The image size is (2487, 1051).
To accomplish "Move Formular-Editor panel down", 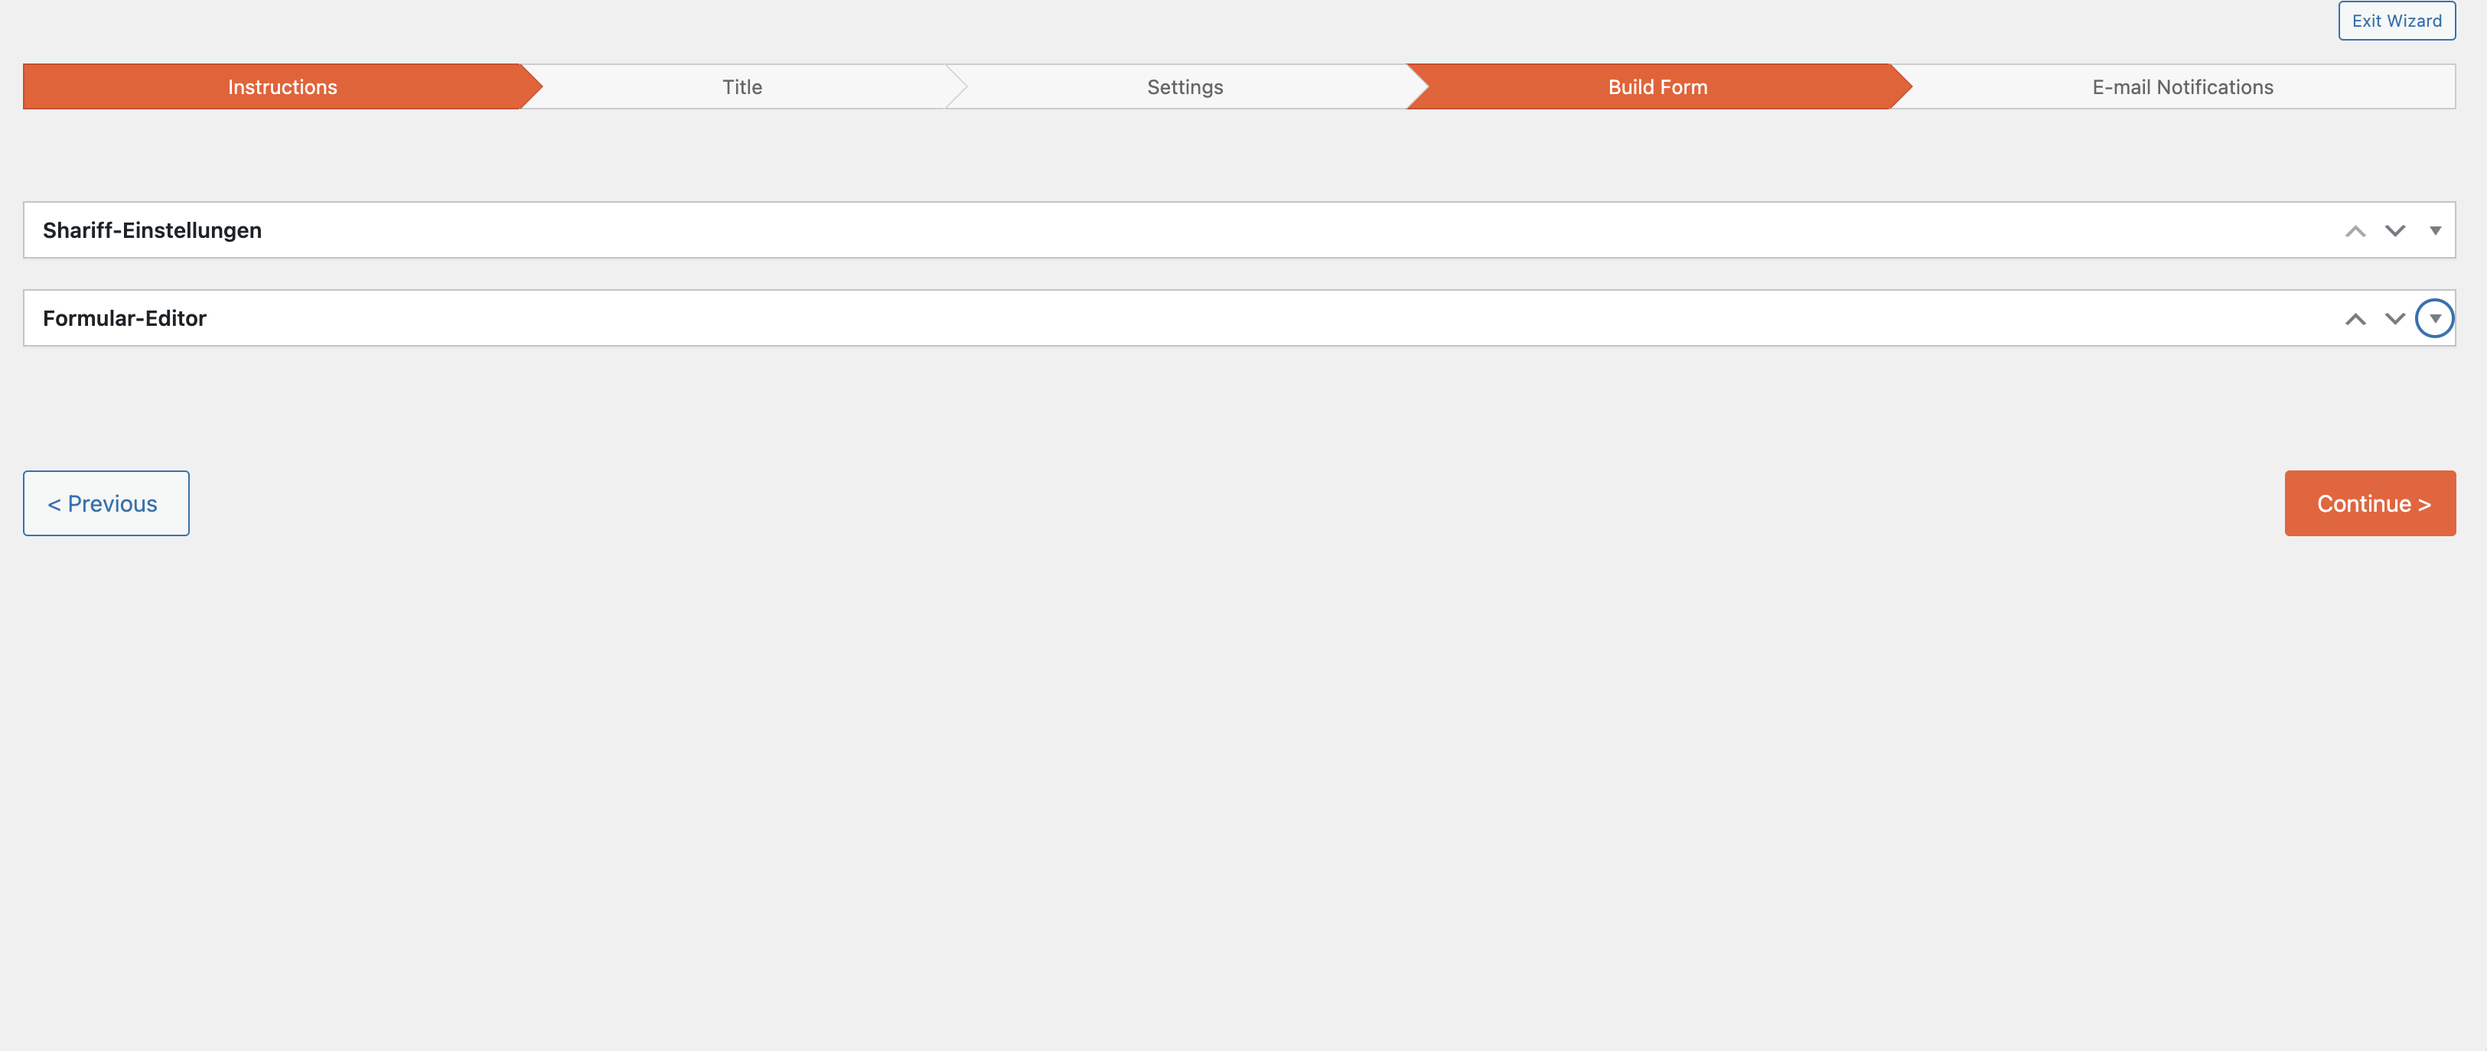I will click(x=2394, y=318).
